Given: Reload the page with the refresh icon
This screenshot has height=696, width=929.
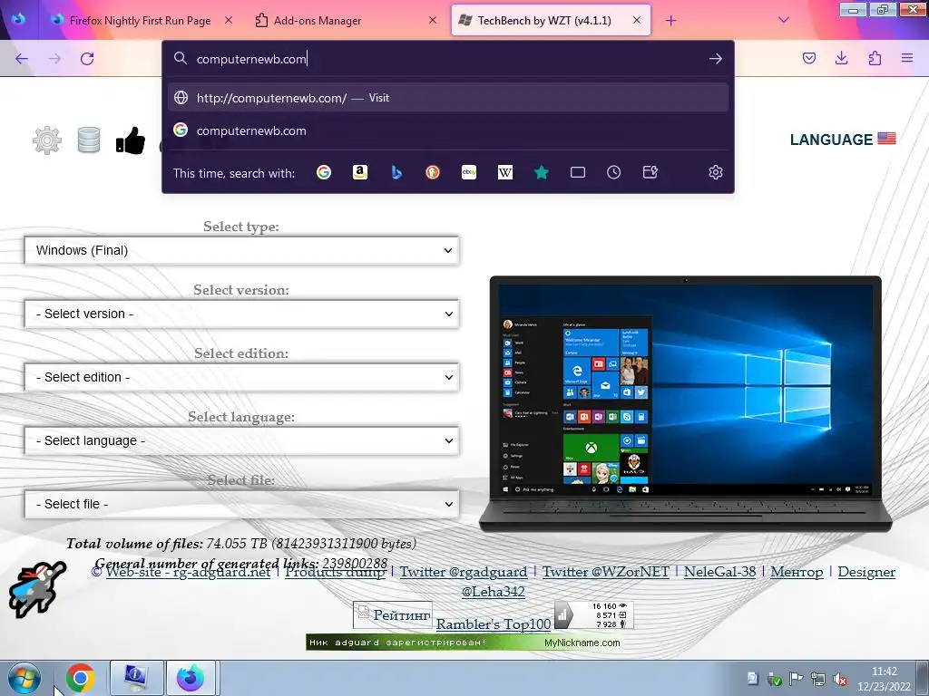Looking at the screenshot, I should tap(87, 59).
